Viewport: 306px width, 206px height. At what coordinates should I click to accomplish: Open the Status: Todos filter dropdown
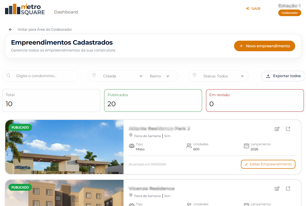[x=218, y=76]
